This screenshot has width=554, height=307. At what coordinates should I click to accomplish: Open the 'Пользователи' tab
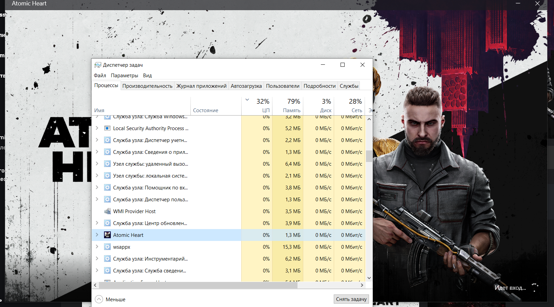pos(283,86)
